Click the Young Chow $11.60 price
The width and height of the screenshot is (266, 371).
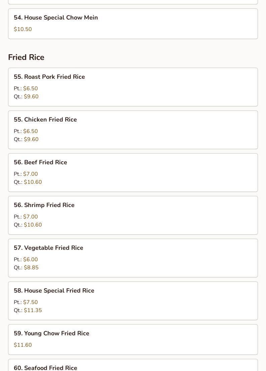coord(23,345)
